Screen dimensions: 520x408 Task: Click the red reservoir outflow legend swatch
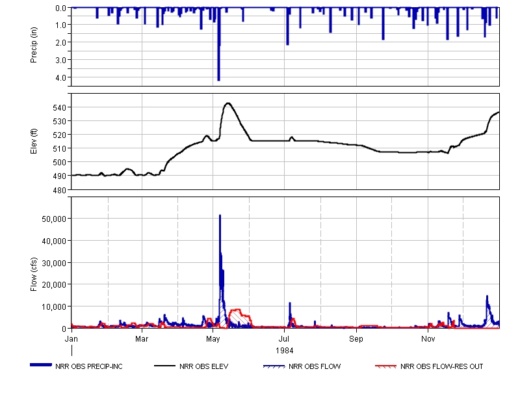coord(385,366)
